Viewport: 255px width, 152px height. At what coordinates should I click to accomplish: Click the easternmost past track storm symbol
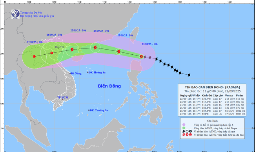189,75
